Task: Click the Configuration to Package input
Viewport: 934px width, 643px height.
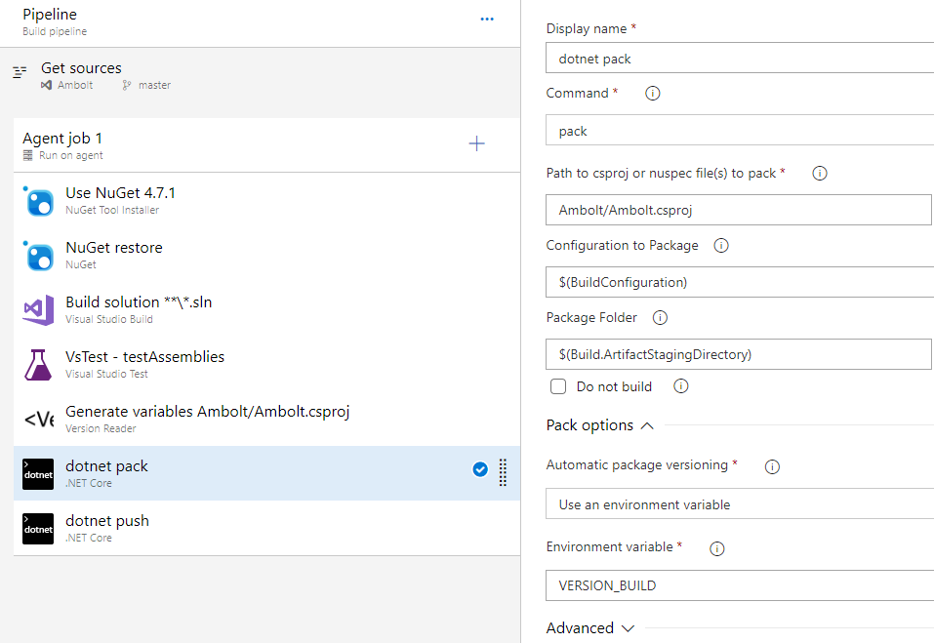Action: click(740, 282)
